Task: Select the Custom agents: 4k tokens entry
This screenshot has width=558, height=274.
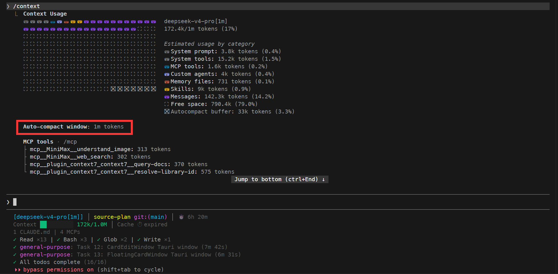Action: coord(222,74)
